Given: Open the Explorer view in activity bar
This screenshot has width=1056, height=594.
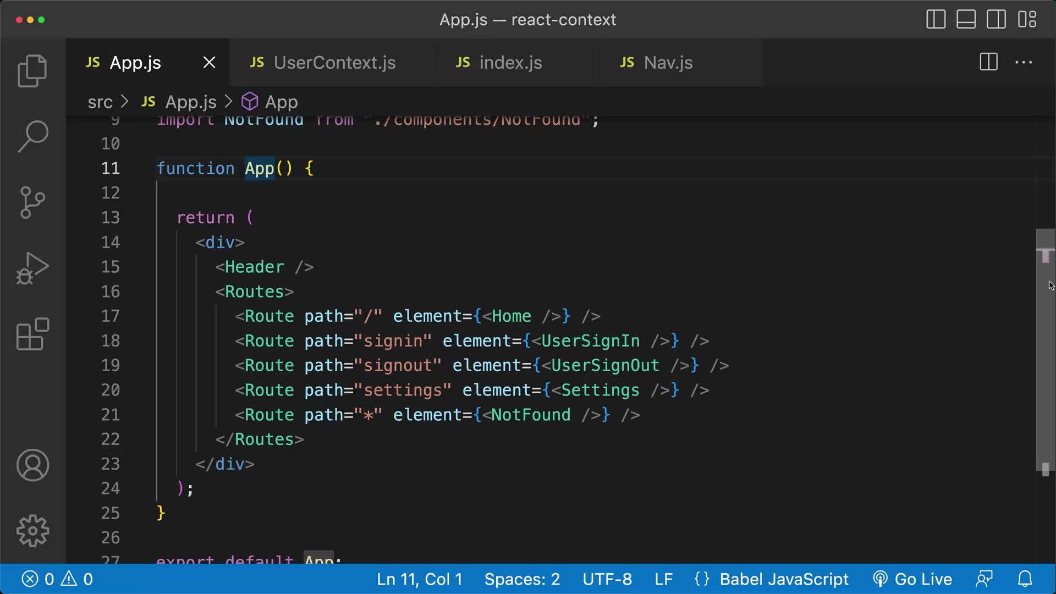Looking at the screenshot, I should pos(32,71).
